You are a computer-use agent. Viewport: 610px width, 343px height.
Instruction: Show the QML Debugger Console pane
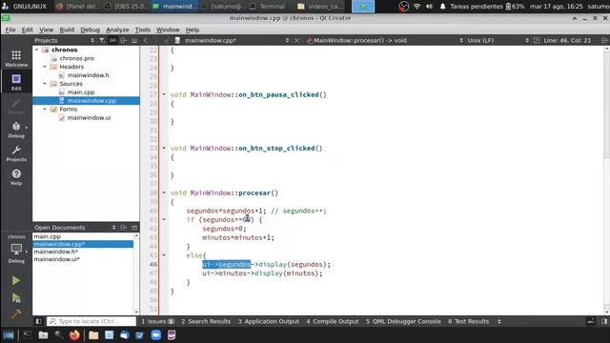[403, 321]
